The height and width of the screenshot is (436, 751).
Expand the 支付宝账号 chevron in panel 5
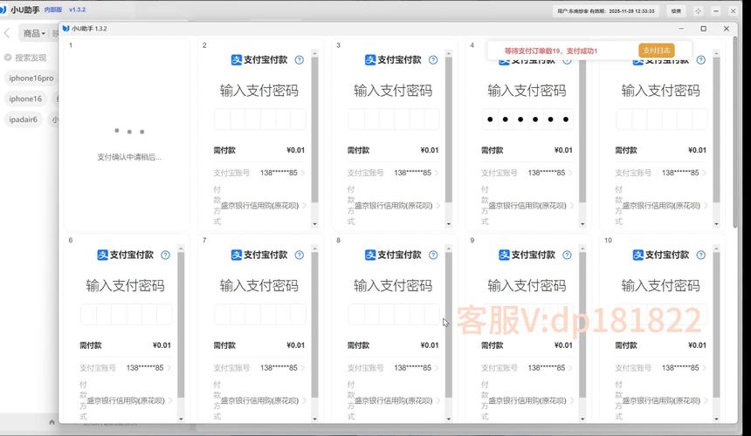pyautogui.click(x=706, y=173)
